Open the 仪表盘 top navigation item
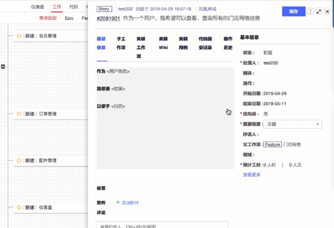This screenshot has height=228, width=334. pos(38,7)
